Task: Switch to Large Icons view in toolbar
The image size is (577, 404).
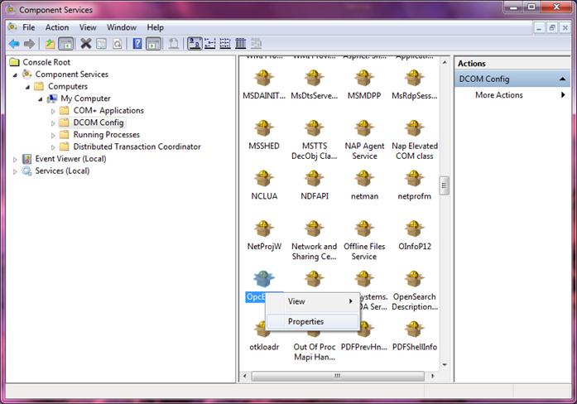Action: tap(195, 44)
